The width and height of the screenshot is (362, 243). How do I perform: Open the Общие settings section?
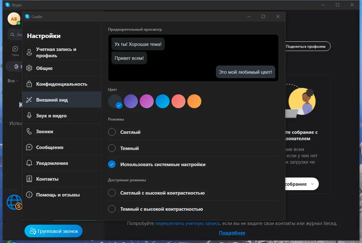coord(62,68)
